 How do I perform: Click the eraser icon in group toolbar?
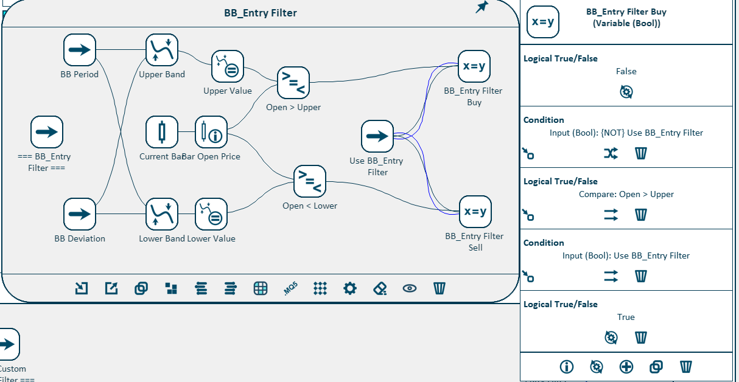click(x=380, y=288)
